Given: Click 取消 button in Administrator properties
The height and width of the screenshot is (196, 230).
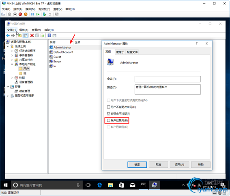Looking at the screenshot, I should (x=159, y=164).
